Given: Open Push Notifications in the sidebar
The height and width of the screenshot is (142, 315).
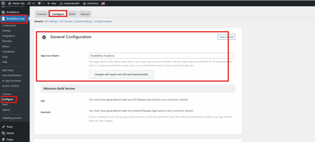Looking at the screenshot, I should click(x=12, y=75).
